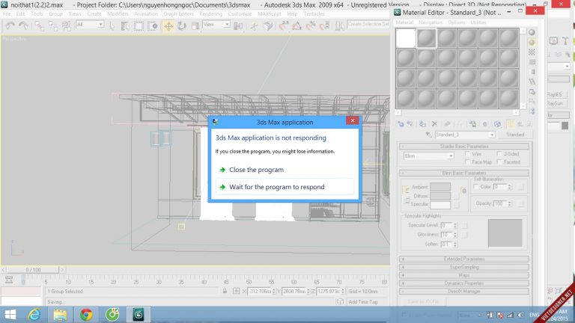Viewport: 575px width, 323px height.
Task: Open the File menu
Action: coord(7,14)
